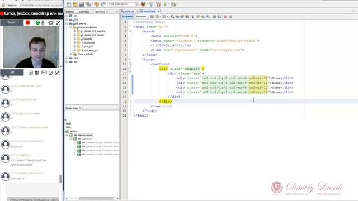Click the Build Project hammer icon
358x201 pixels.
[x=151, y=4]
